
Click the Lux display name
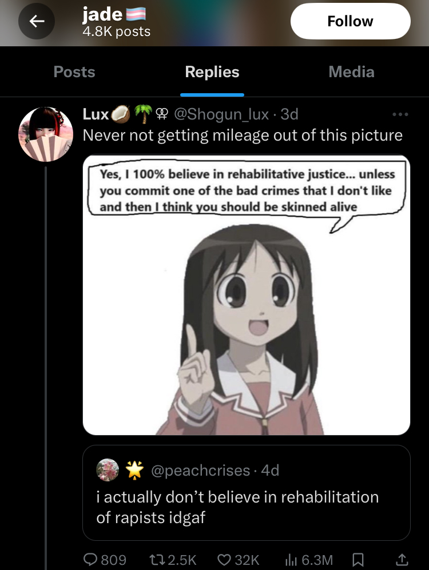click(x=96, y=114)
